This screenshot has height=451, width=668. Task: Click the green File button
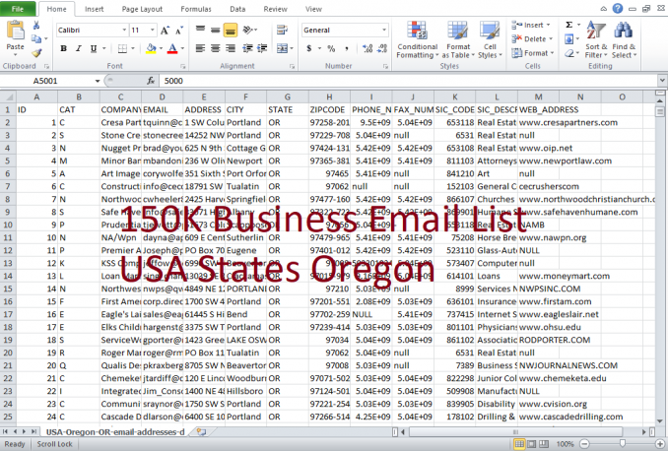tap(19, 8)
